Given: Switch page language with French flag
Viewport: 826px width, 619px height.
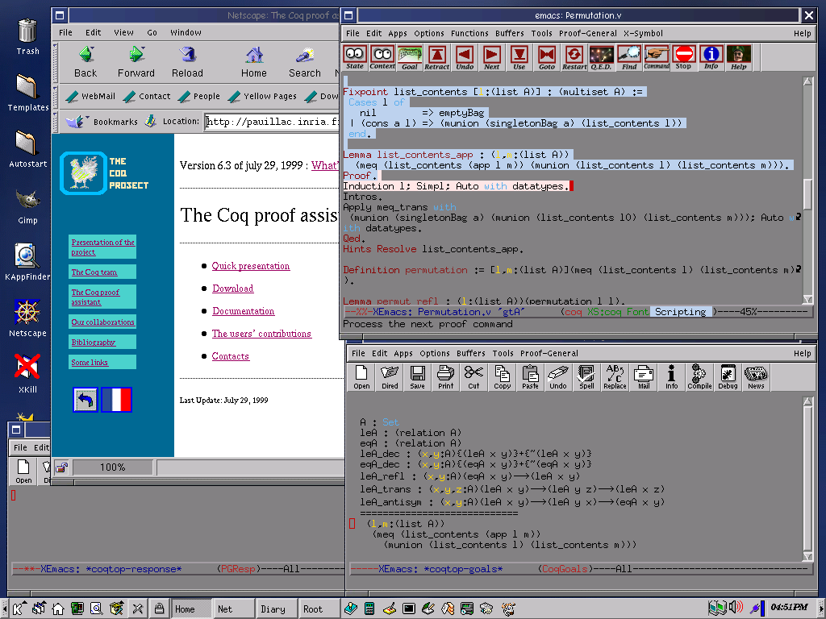Looking at the screenshot, I should (x=116, y=400).
